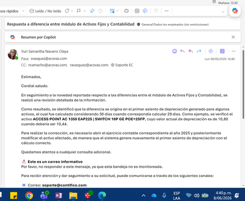Click the date Lun 08/06/2026 16:40
Viewport: 245px width, 201px height.
coord(220,59)
